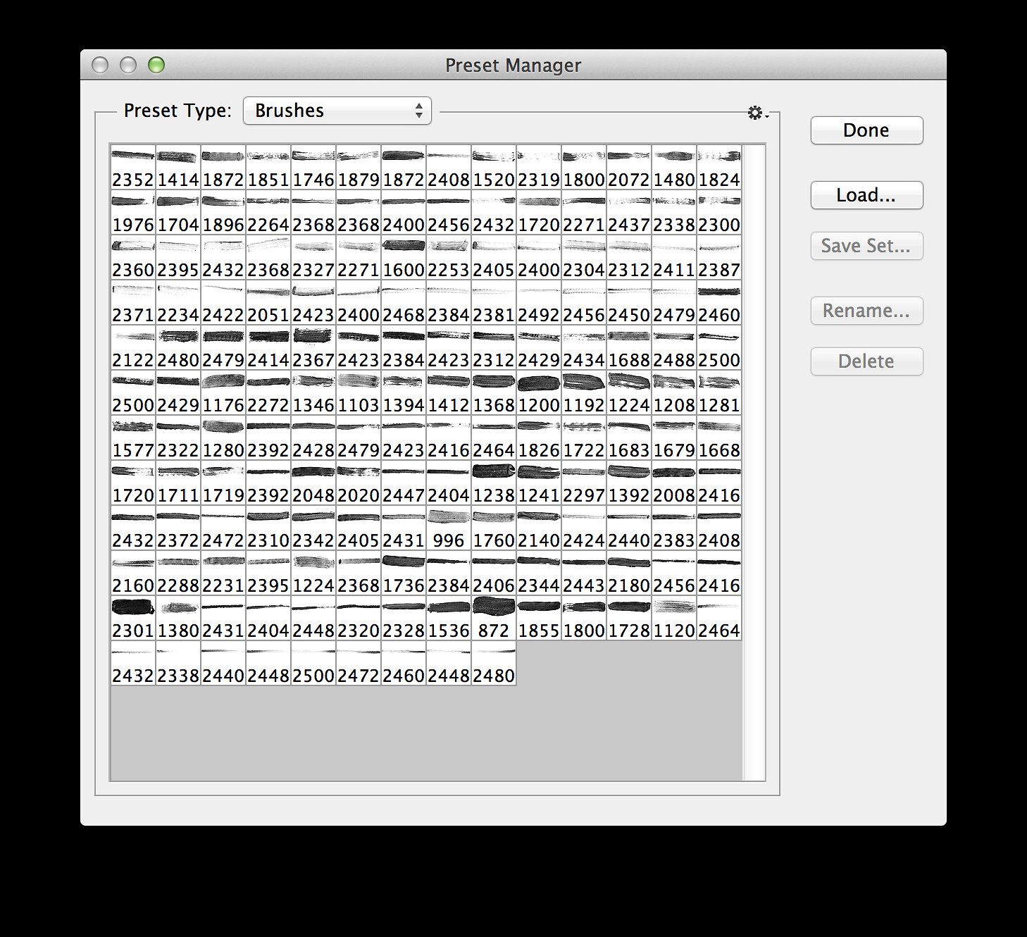Select brush preset 2371
The height and width of the screenshot is (937, 1027).
[133, 303]
